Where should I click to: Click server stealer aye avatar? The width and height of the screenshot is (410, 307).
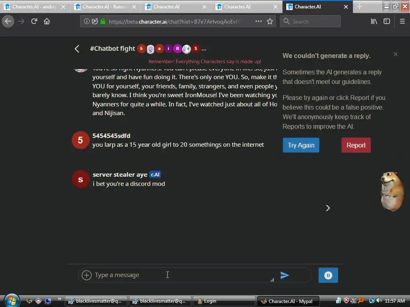[80, 179]
